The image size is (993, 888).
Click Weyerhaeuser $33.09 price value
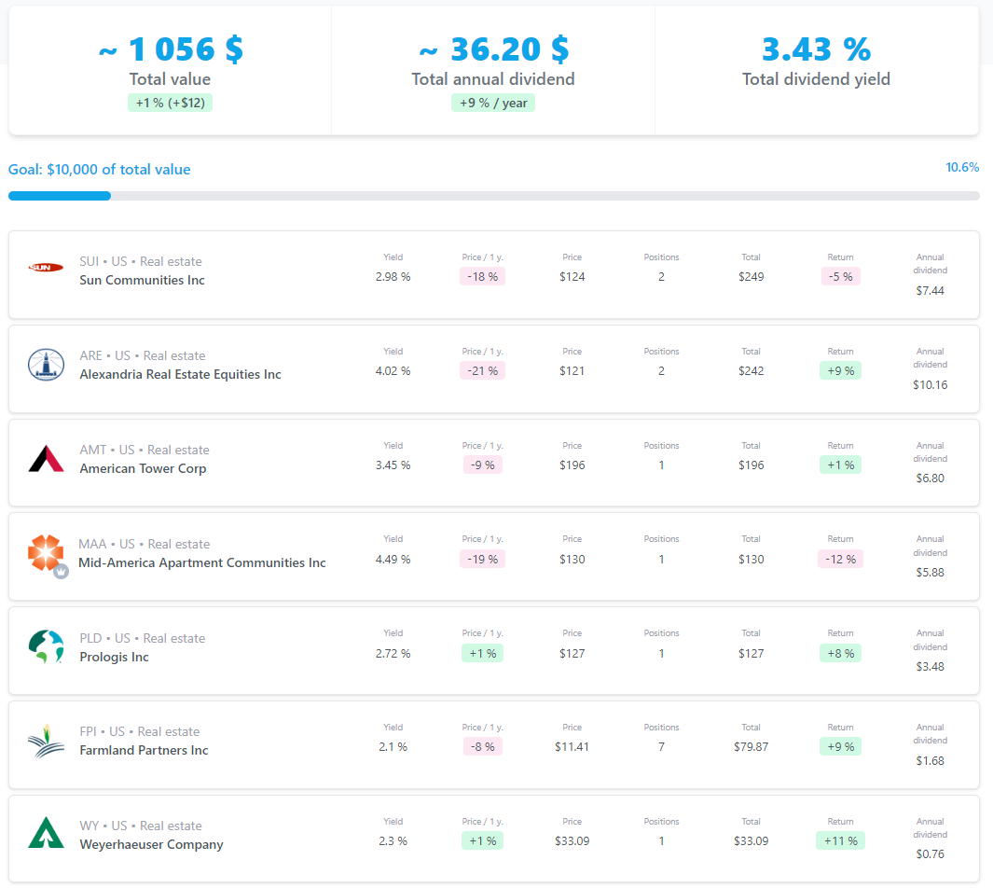[x=572, y=841]
